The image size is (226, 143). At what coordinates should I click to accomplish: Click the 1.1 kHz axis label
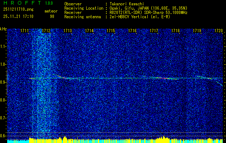click(3, 46)
